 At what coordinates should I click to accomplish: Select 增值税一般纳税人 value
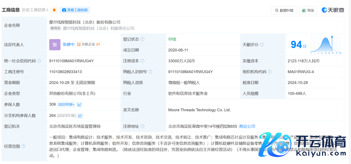pyautogui.click(x=184, y=83)
